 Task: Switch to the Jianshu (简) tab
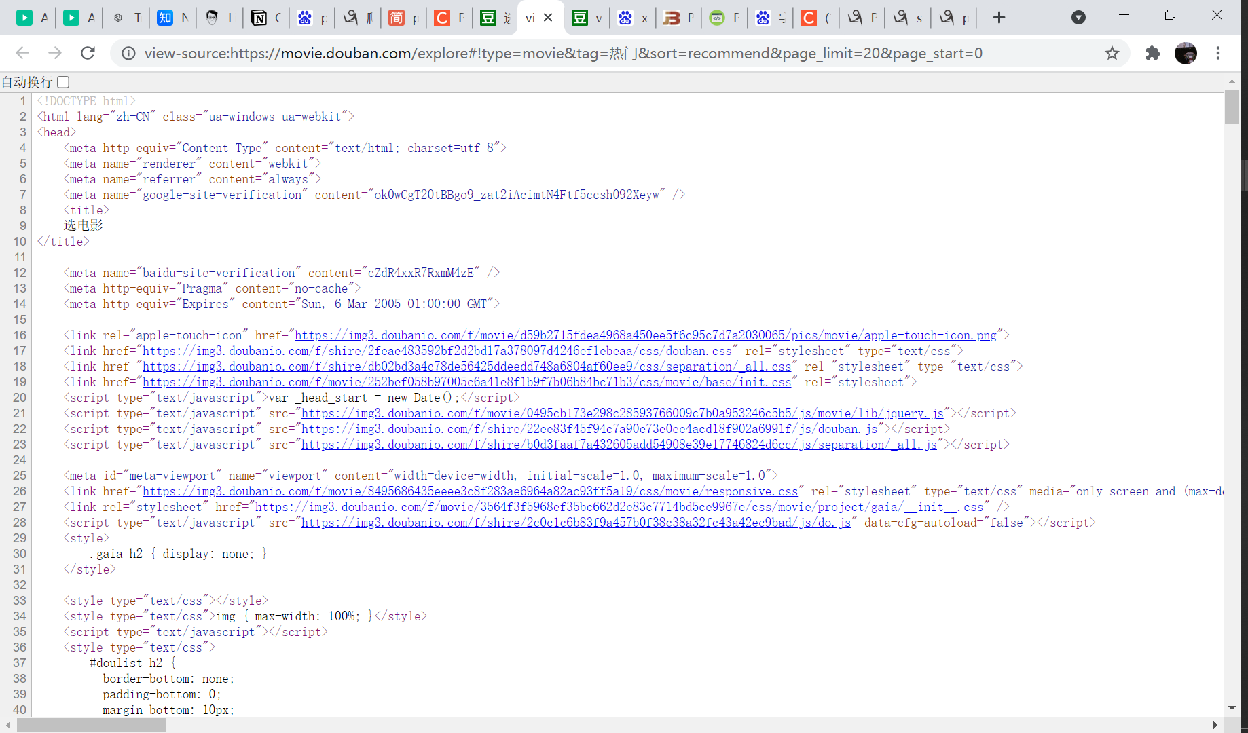(x=404, y=18)
